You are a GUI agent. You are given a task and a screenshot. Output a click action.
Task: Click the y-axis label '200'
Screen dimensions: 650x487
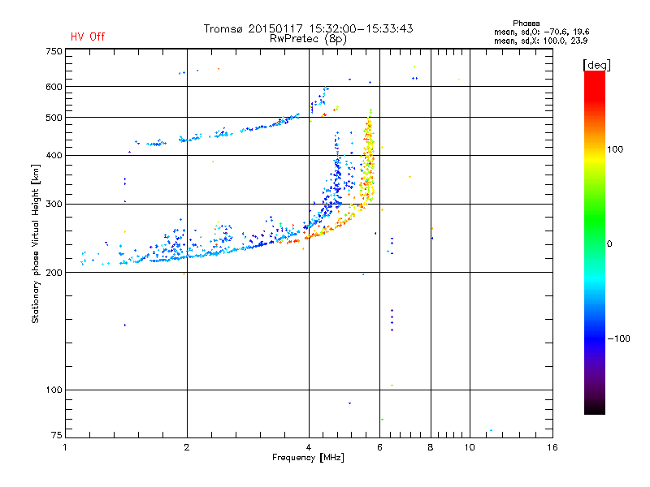[54, 273]
